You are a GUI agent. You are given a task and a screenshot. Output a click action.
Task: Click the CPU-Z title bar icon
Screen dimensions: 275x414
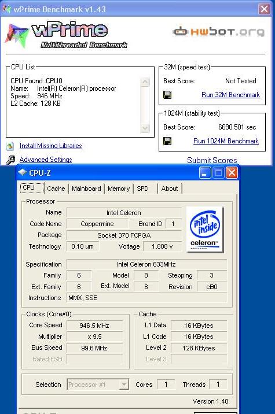point(23,173)
